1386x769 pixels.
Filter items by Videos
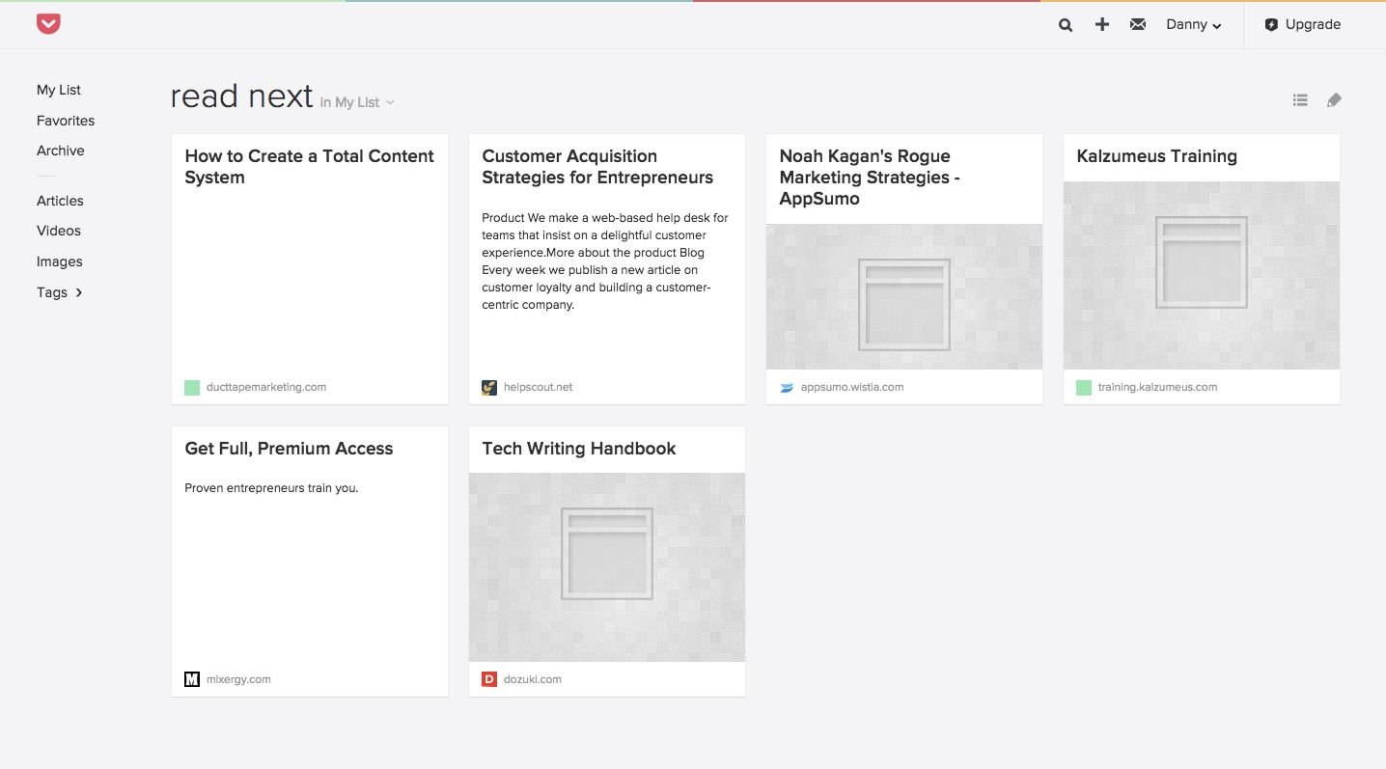point(58,231)
